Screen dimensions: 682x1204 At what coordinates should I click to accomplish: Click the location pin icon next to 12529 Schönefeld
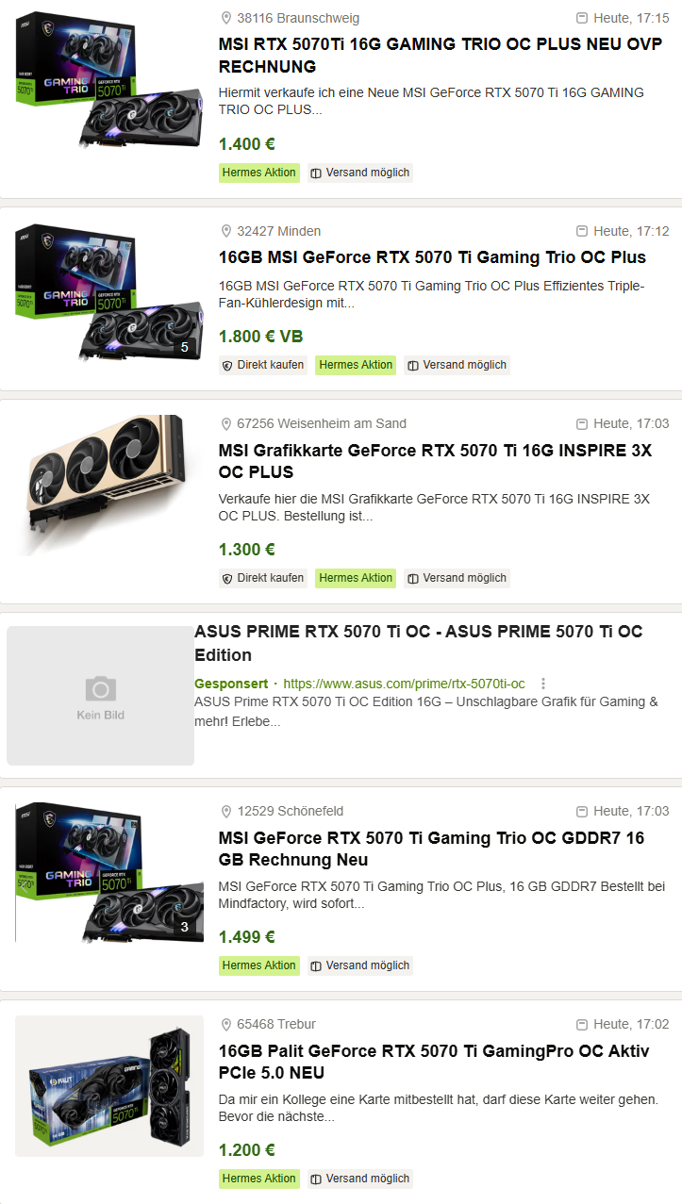225,811
